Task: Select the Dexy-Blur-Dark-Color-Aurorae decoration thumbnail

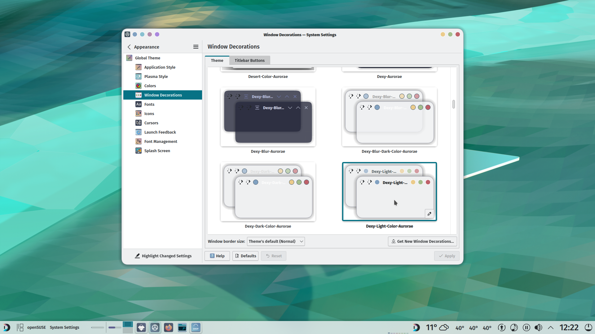Action: pyautogui.click(x=389, y=117)
